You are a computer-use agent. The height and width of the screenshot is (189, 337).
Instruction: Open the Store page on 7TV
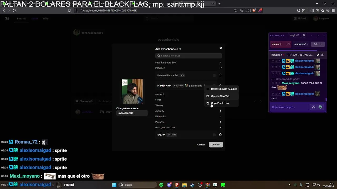point(34,19)
